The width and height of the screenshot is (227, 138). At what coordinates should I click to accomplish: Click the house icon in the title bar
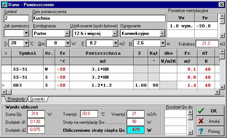[4, 5]
